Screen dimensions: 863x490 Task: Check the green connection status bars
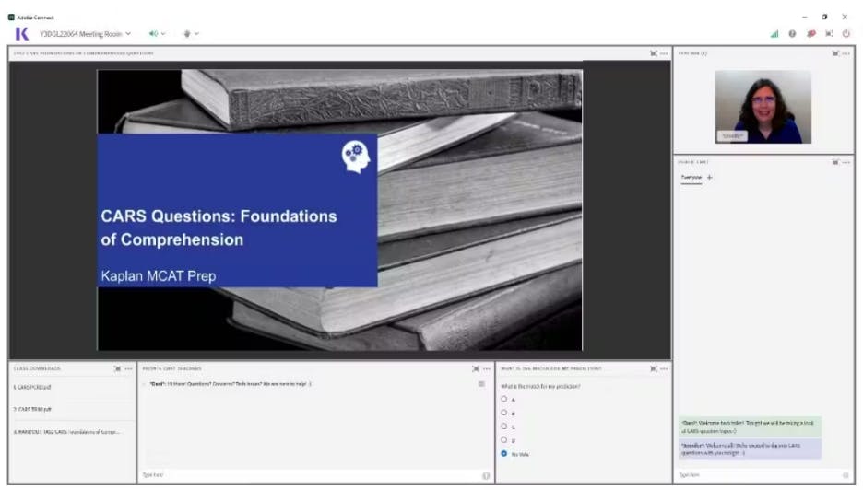coord(774,34)
